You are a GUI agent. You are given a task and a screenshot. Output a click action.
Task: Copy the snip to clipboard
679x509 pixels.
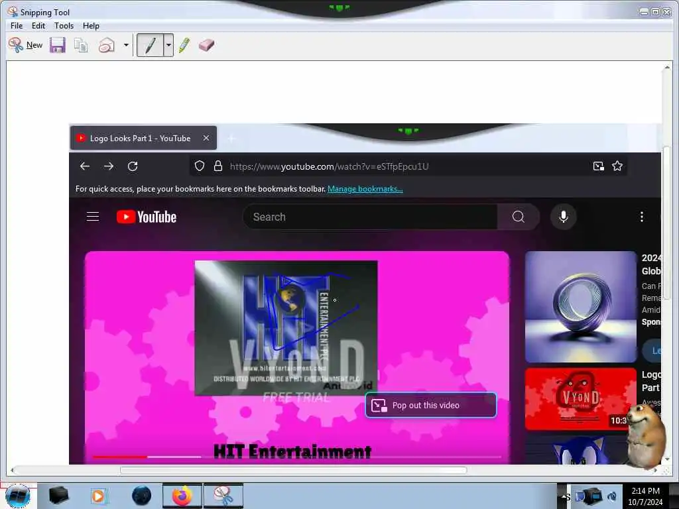81,45
